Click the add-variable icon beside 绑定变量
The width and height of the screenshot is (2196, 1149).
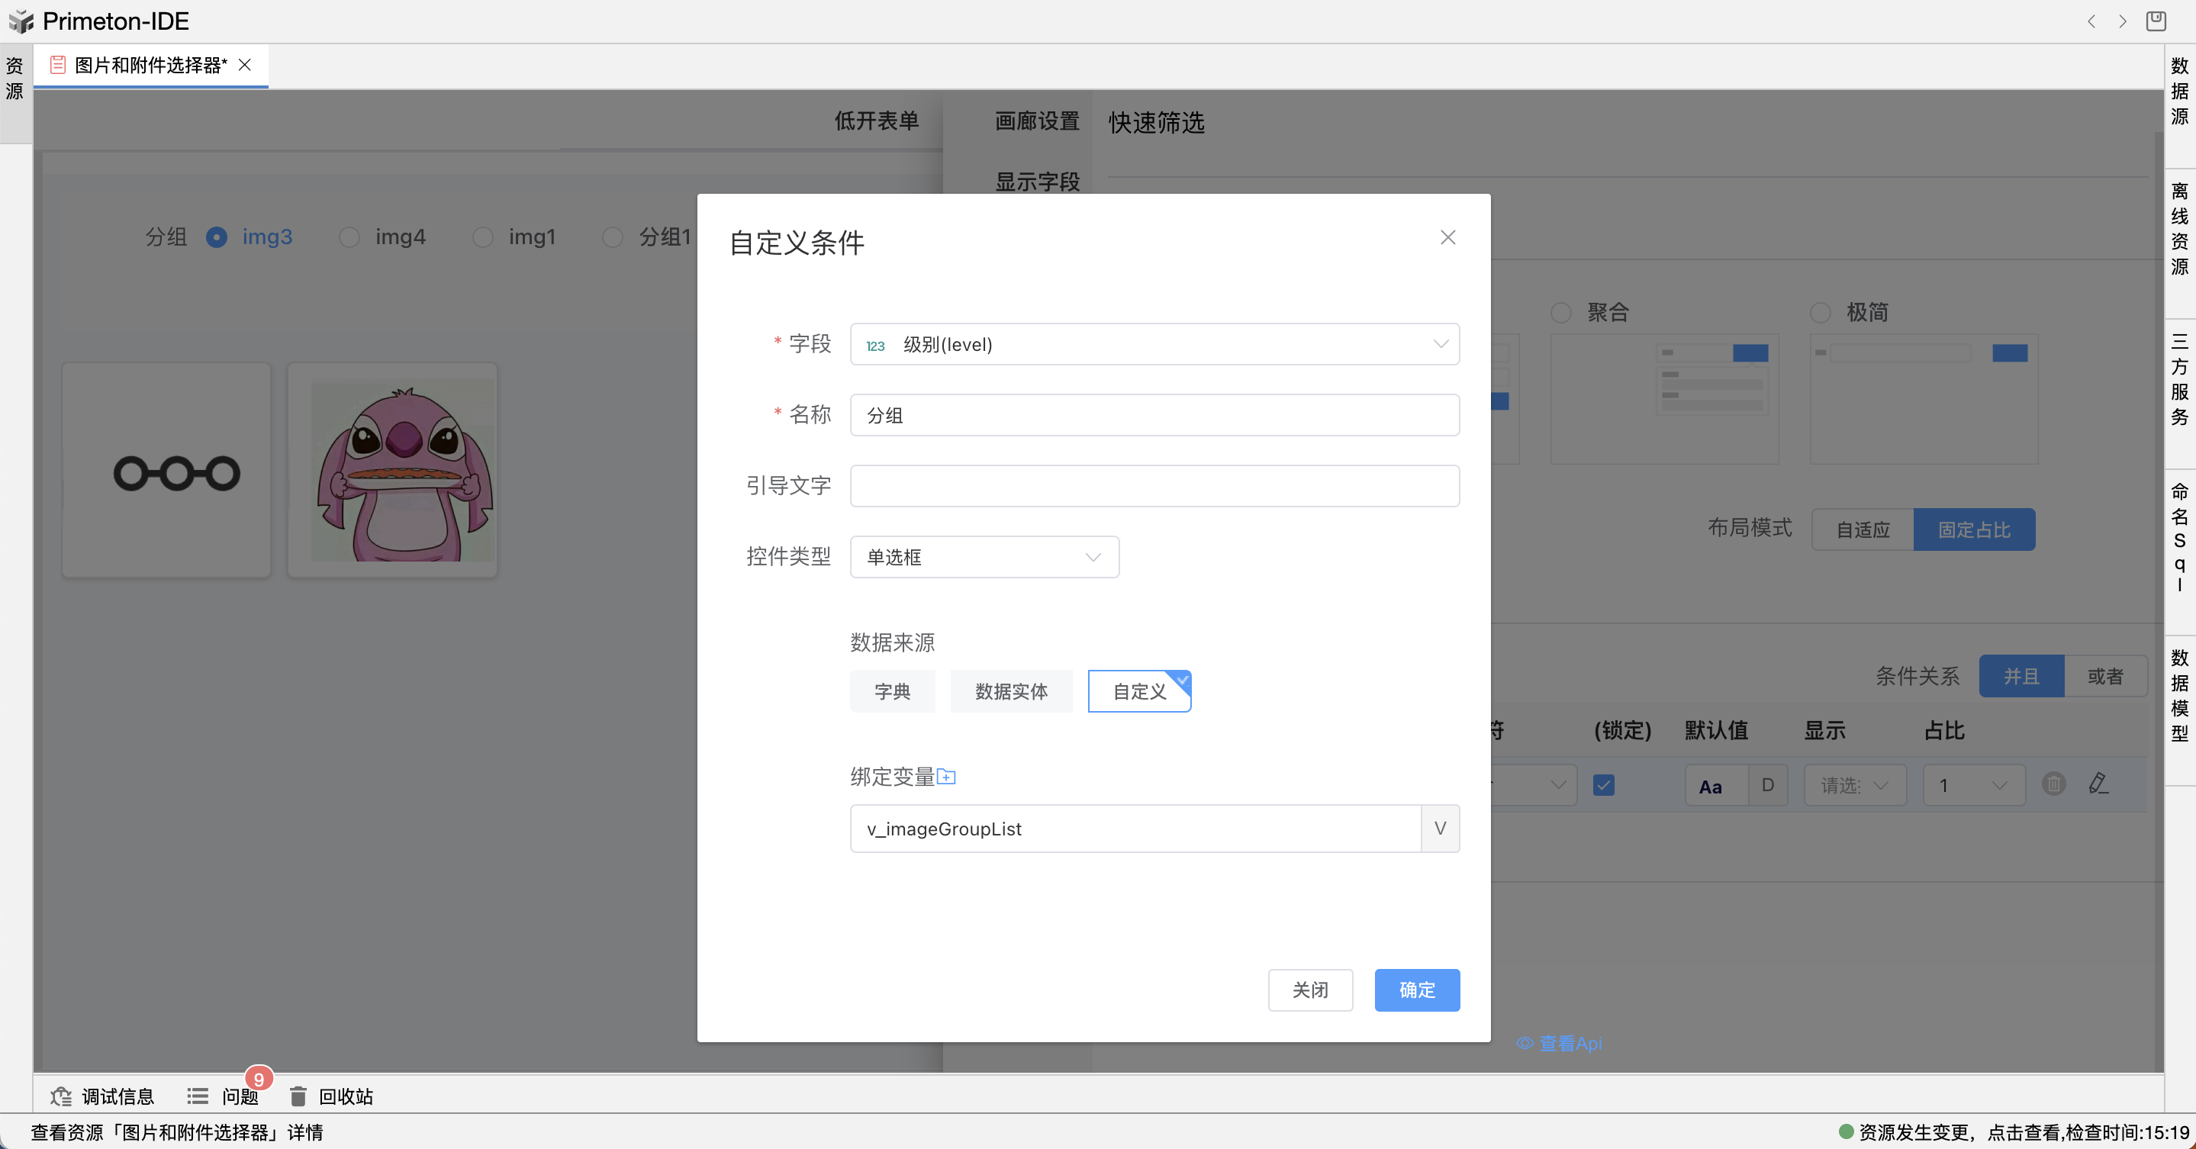click(x=946, y=777)
